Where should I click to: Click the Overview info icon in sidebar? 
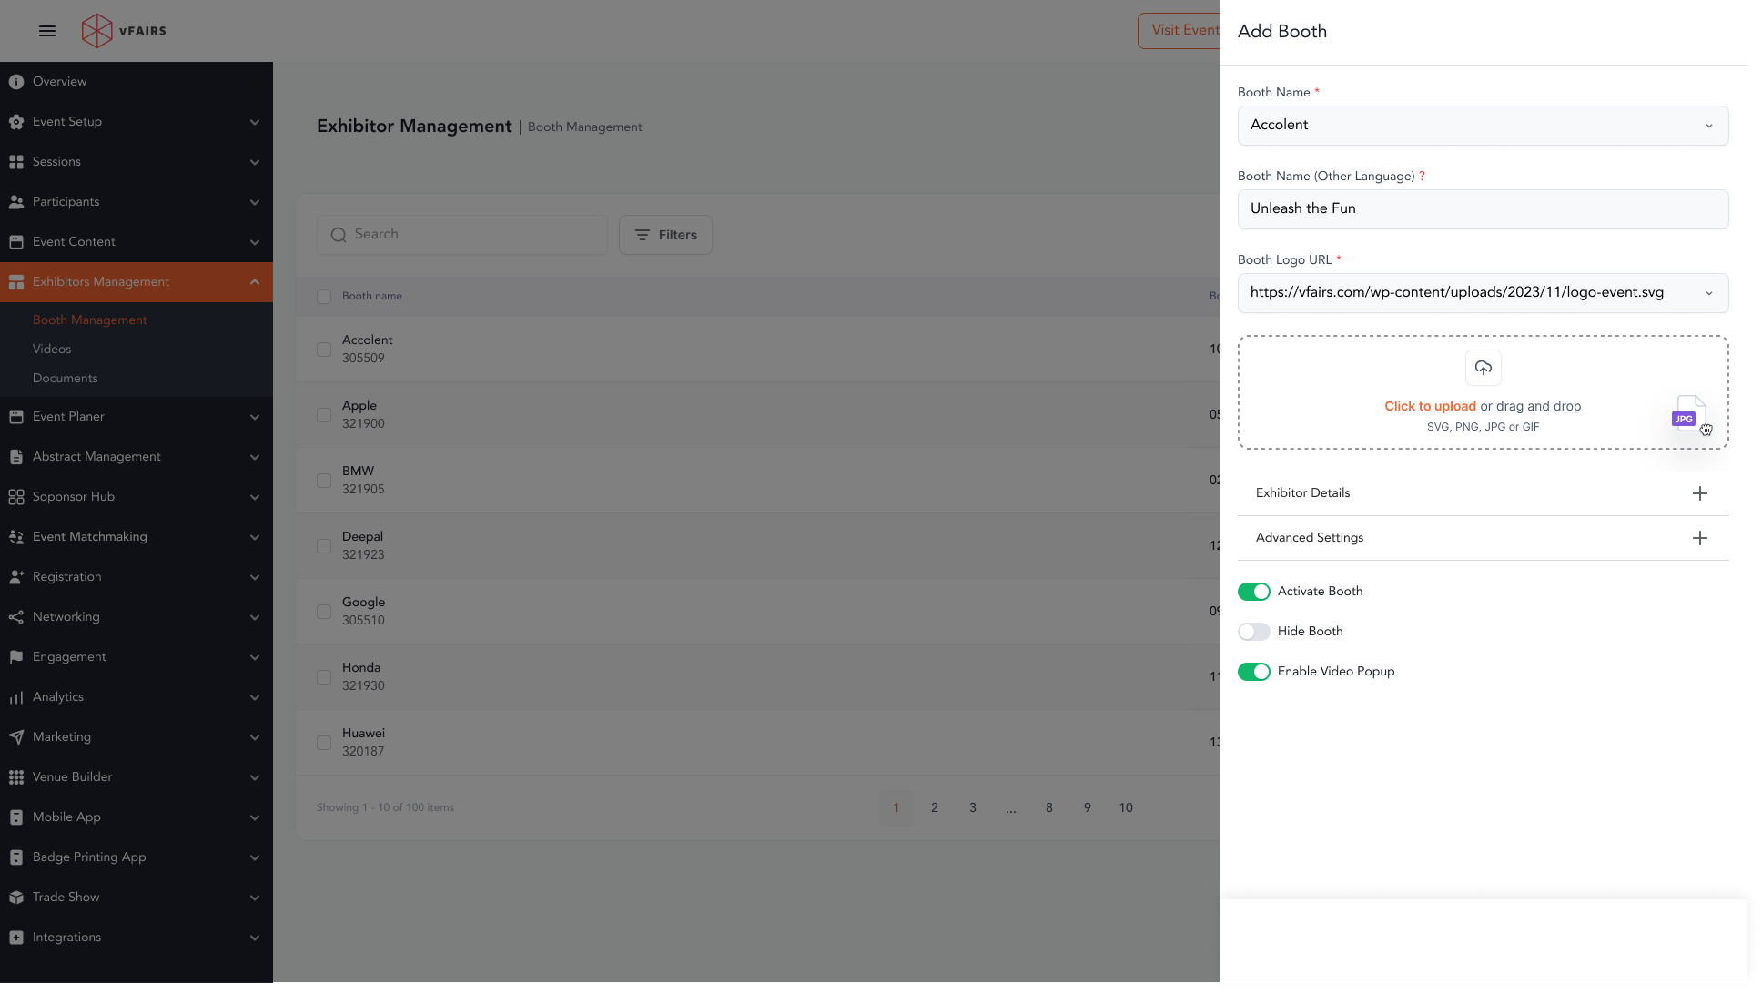coord(16,82)
